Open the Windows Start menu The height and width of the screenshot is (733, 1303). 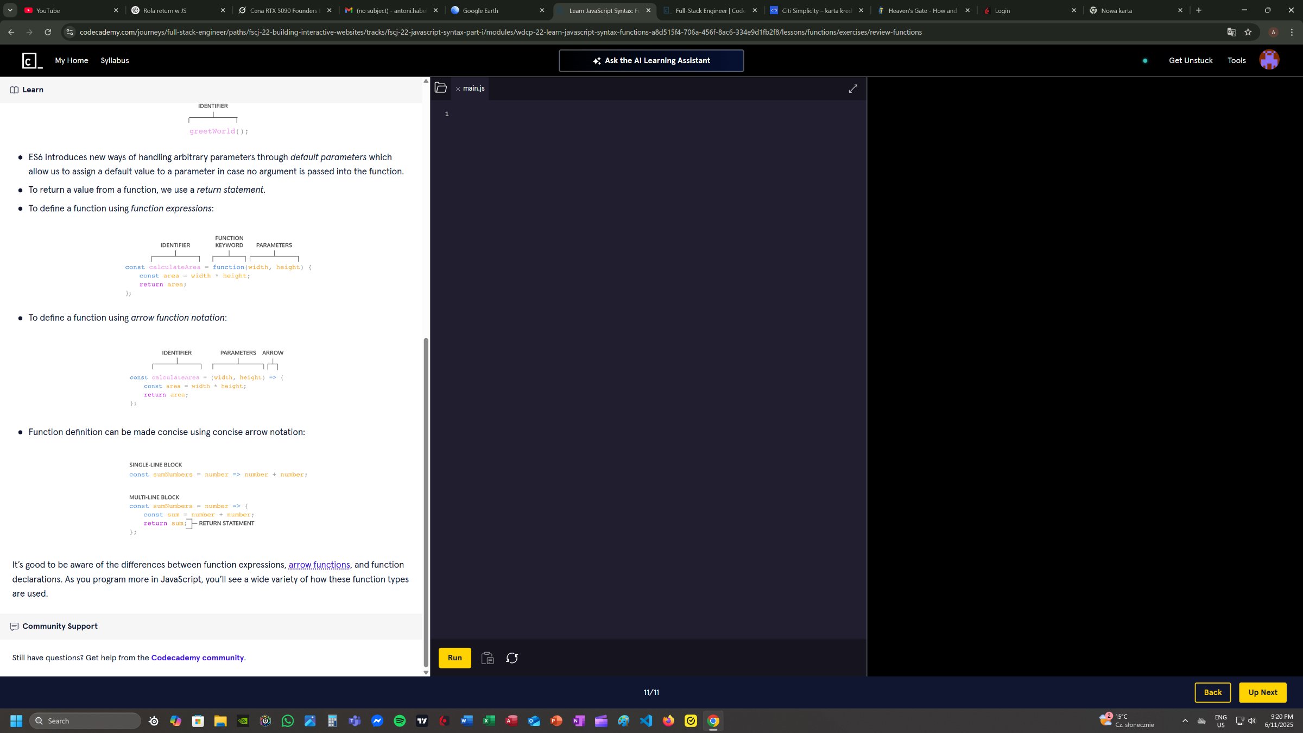click(x=16, y=721)
